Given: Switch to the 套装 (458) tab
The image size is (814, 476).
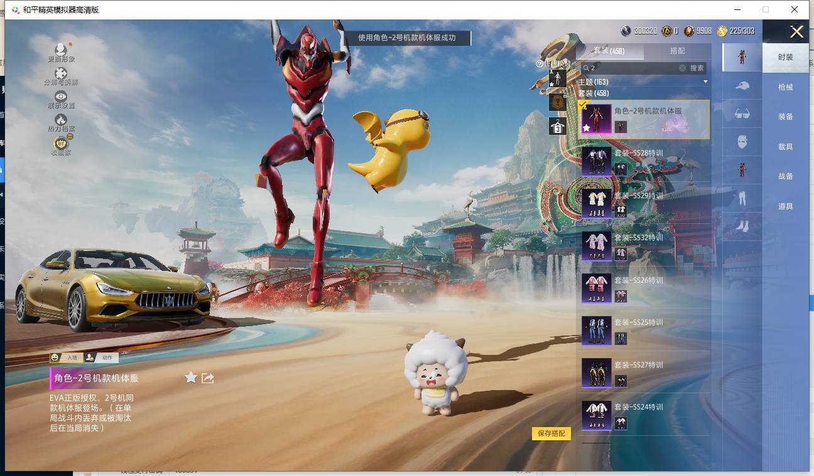Looking at the screenshot, I should pyautogui.click(x=609, y=51).
